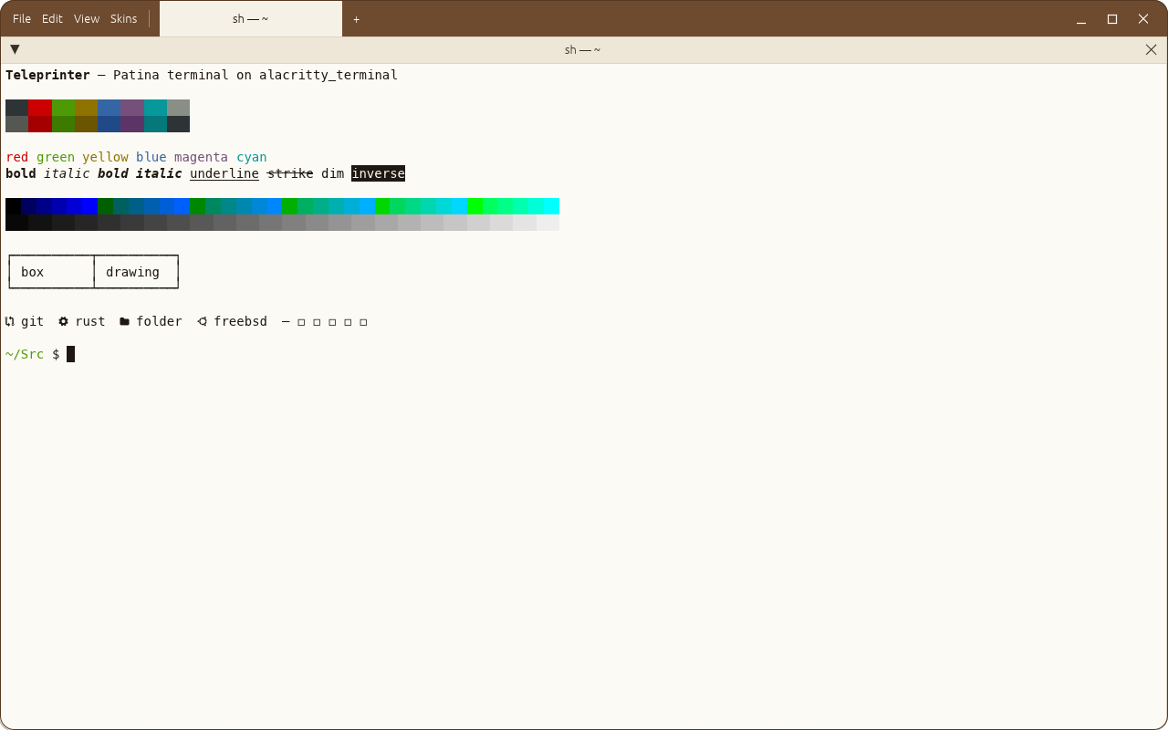Click the underlined word "underline"
Image resolution: width=1168 pixels, height=730 pixels.
224,173
